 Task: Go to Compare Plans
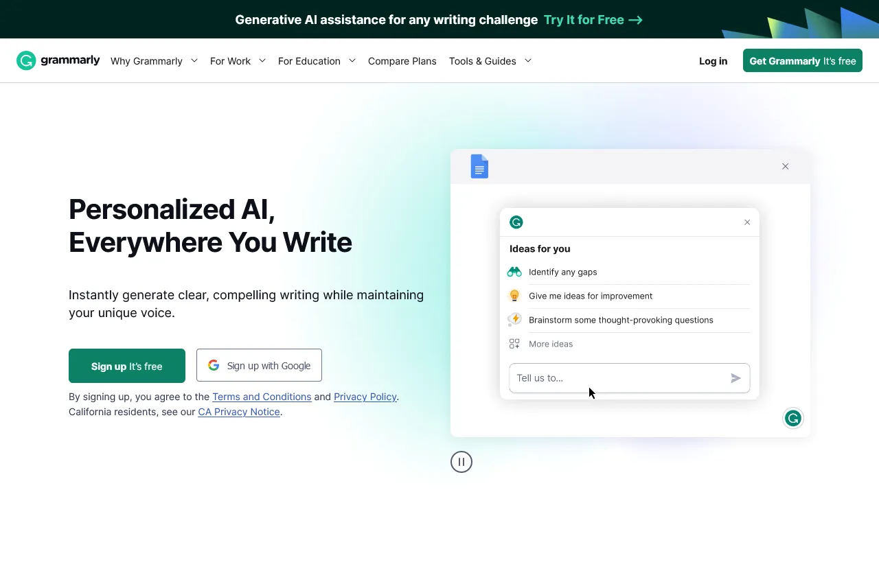(x=402, y=61)
